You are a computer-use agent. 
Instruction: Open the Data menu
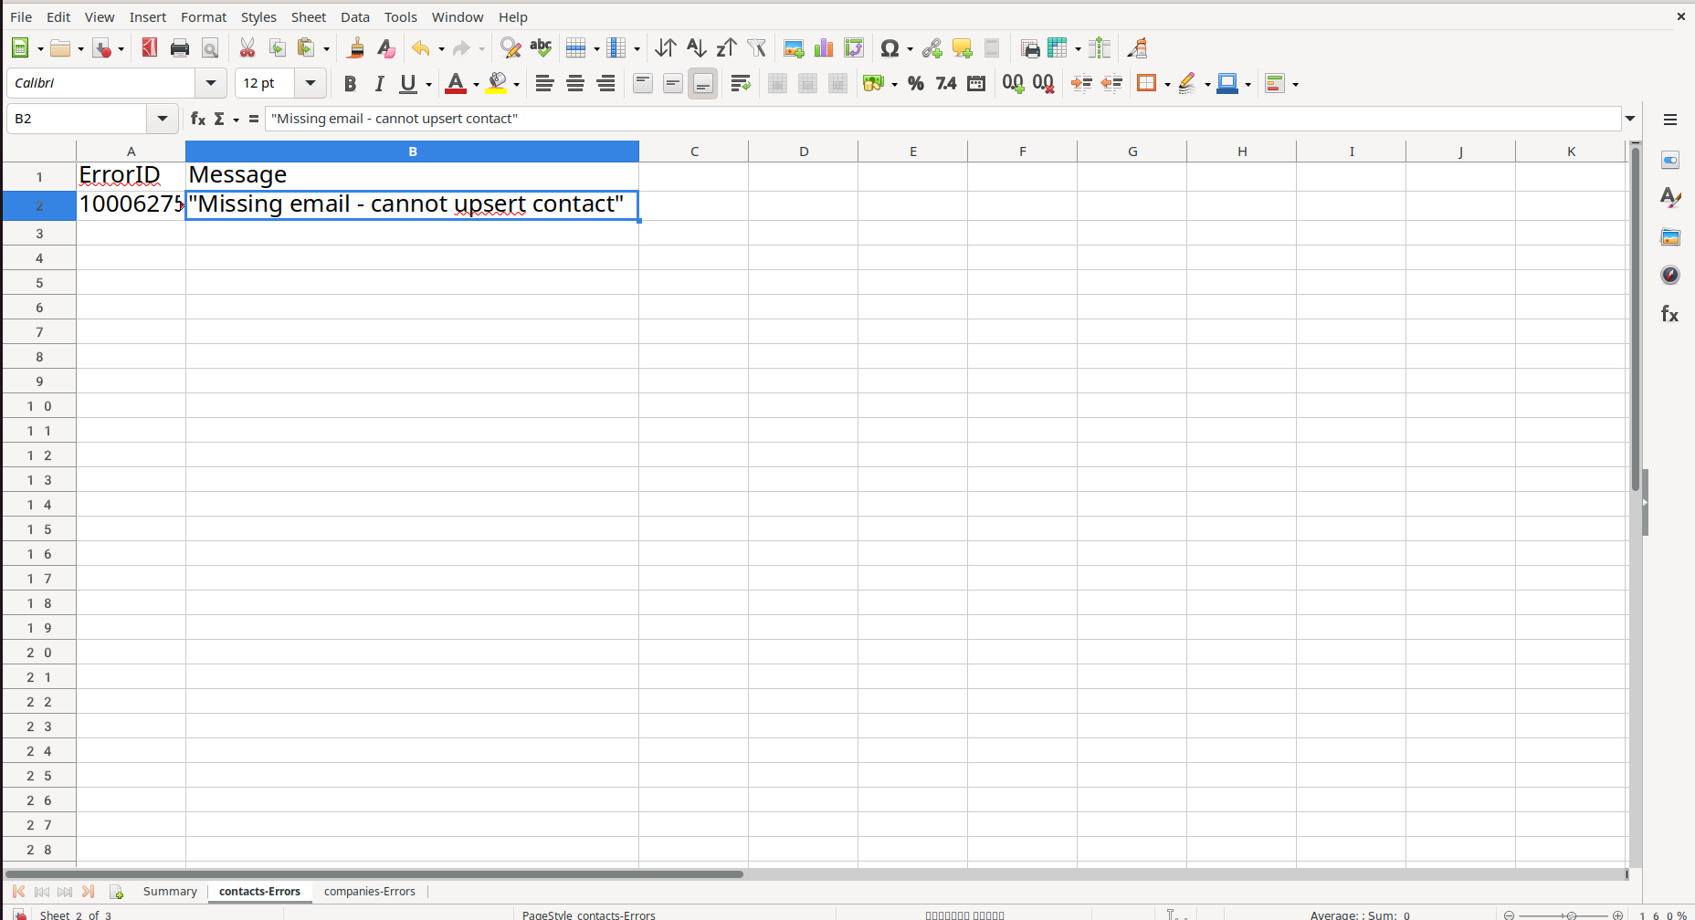(x=354, y=16)
